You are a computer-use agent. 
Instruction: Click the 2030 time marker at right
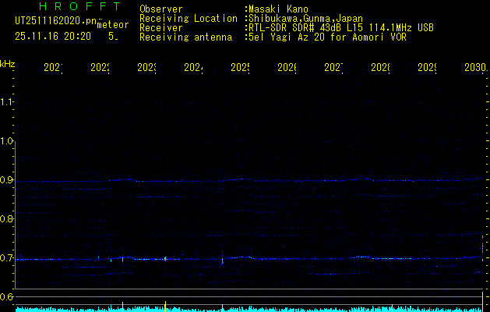[474, 69]
